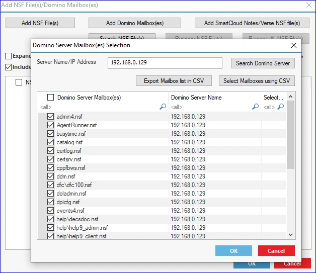Click the Select... column header

[x=273, y=98]
